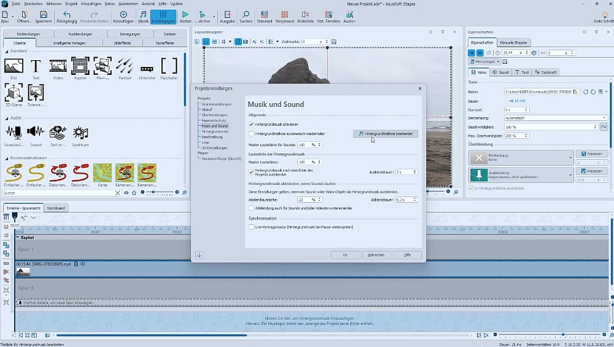Select Passwortschutz in settings tree
Viewport: 614px width, 347px height.
click(215, 120)
